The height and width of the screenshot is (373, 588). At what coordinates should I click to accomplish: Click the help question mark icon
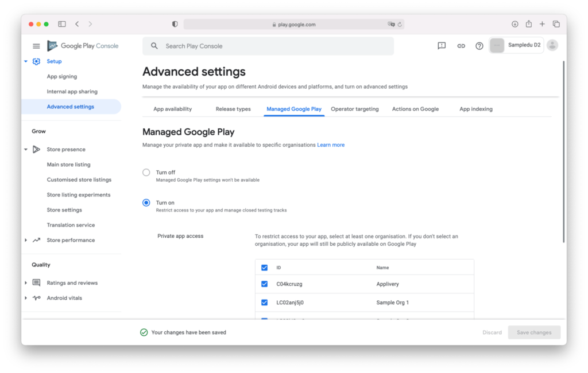tap(479, 45)
